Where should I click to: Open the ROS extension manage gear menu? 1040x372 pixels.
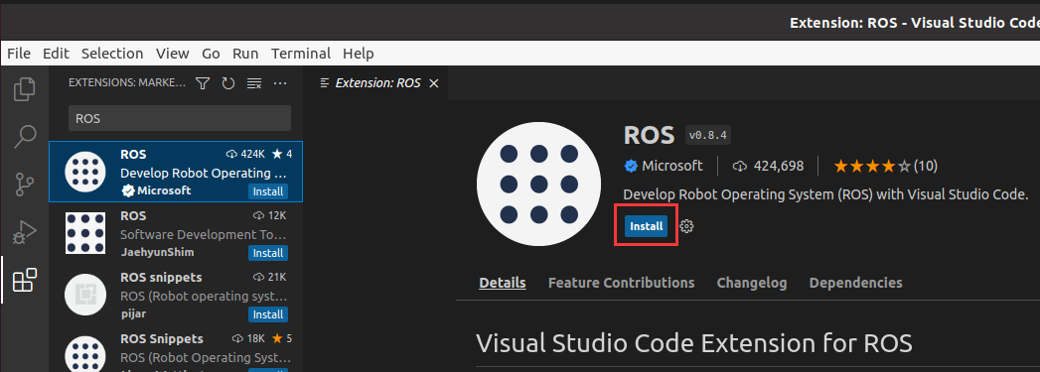tap(687, 226)
